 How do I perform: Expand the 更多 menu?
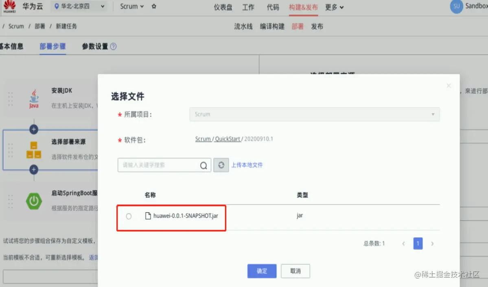334,7
